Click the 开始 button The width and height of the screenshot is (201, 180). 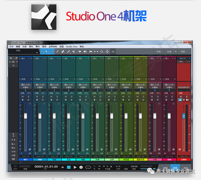[158, 52]
